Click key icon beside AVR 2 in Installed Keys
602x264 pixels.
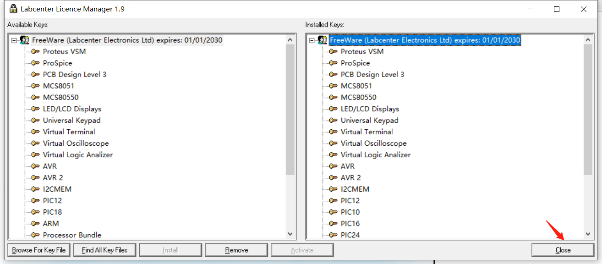[333, 177]
